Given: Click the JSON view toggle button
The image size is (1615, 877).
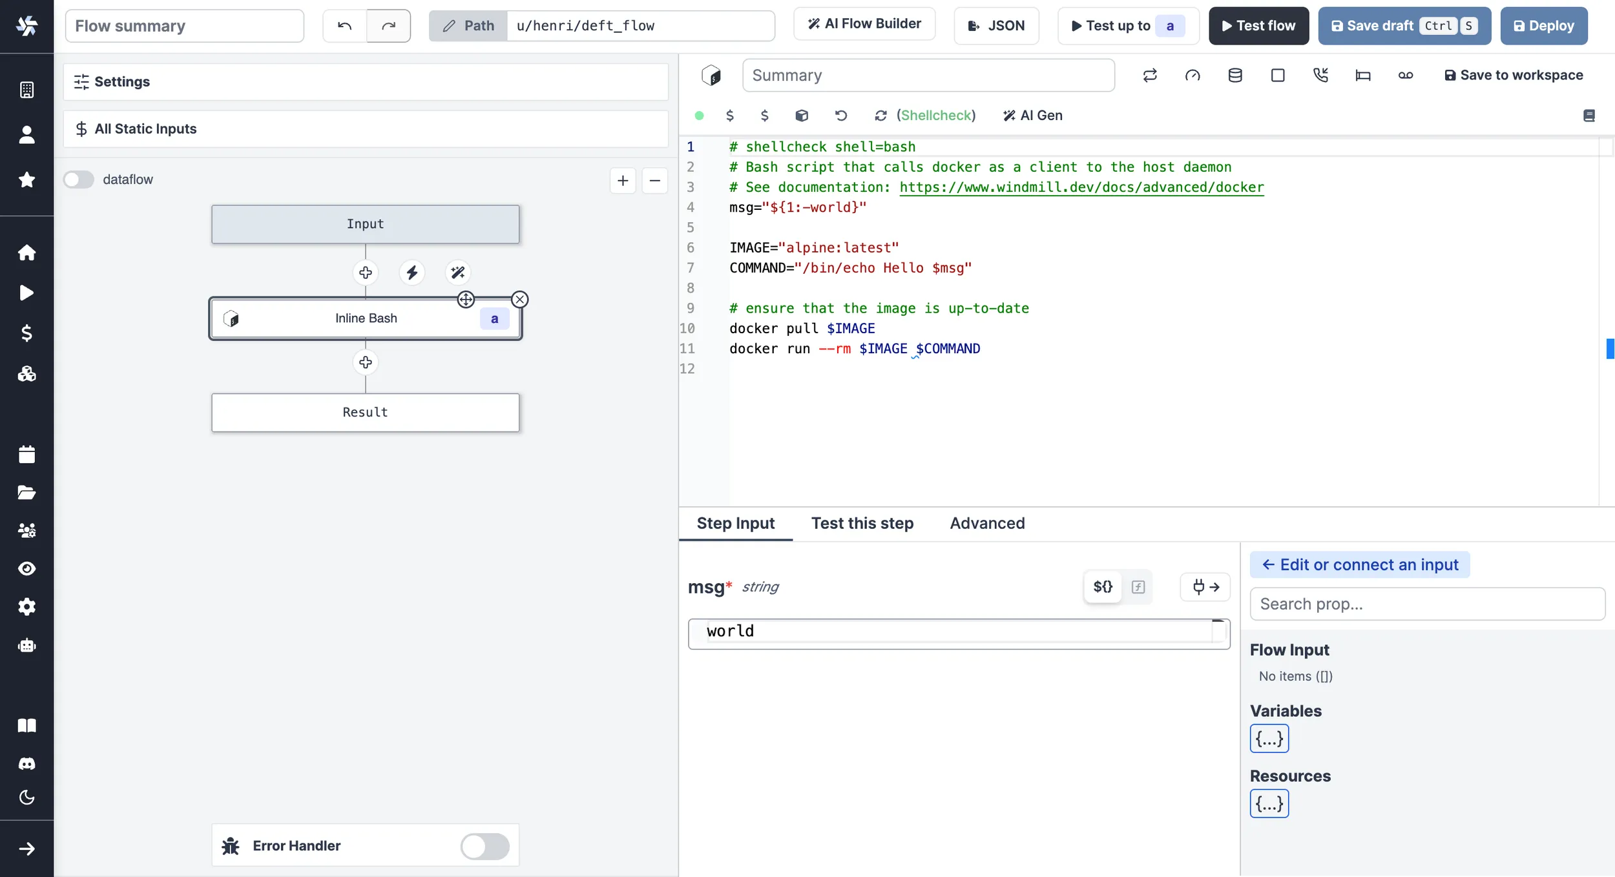Looking at the screenshot, I should click(x=995, y=25).
